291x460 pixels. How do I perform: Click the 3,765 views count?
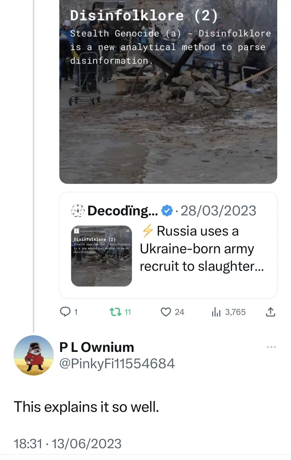click(235, 312)
